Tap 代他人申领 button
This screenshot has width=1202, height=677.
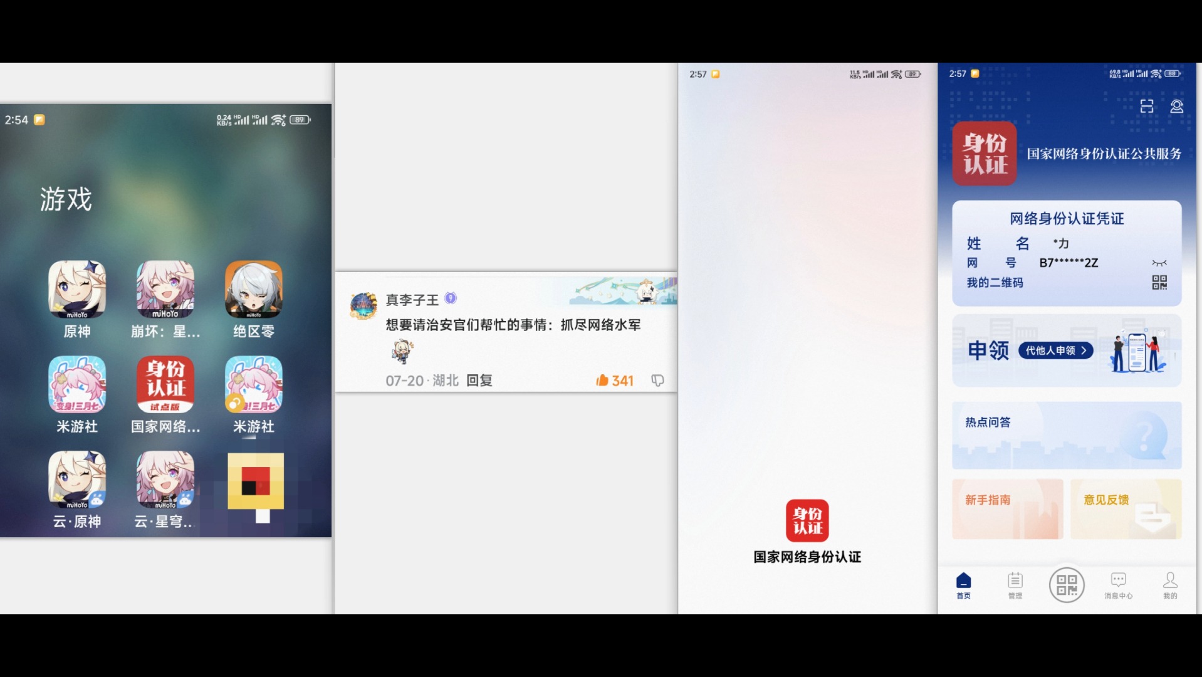[1056, 350]
